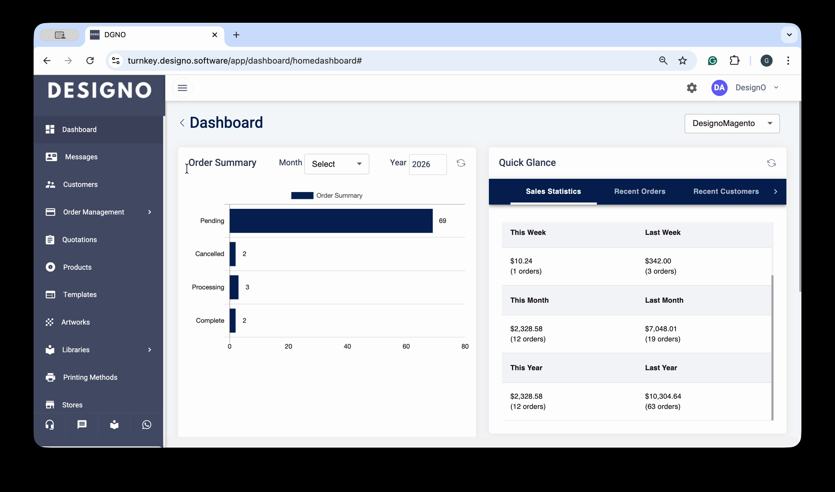Click the settings gear icon in header
Image resolution: width=835 pixels, height=492 pixels.
pos(692,88)
